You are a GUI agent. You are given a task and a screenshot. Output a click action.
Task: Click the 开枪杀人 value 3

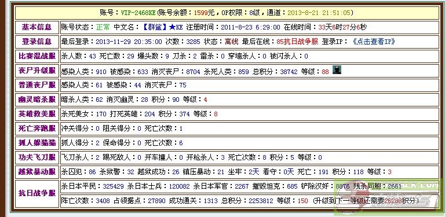(222, 157)
